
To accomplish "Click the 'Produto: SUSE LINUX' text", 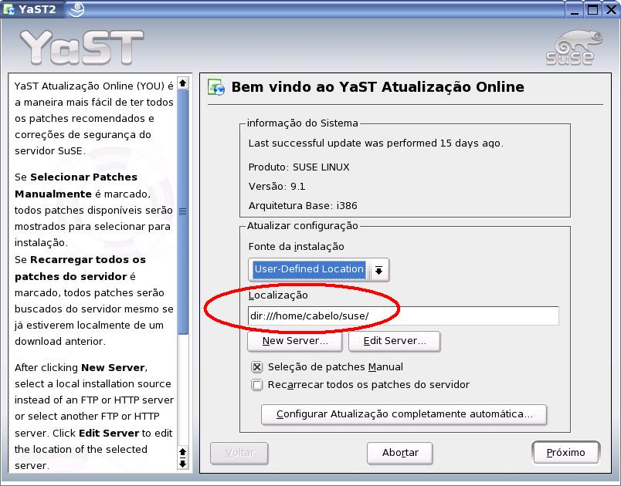I will 299,167.
